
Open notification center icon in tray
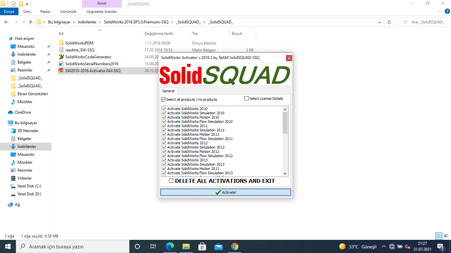(x=440, y=246)
